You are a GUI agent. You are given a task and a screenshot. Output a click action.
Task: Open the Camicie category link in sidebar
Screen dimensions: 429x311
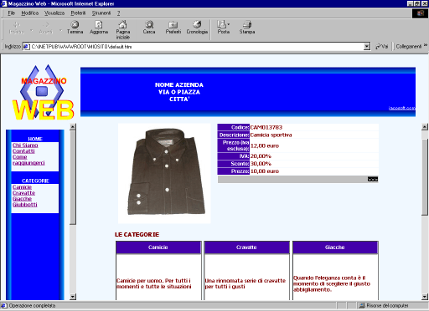(x=22, y=187)
